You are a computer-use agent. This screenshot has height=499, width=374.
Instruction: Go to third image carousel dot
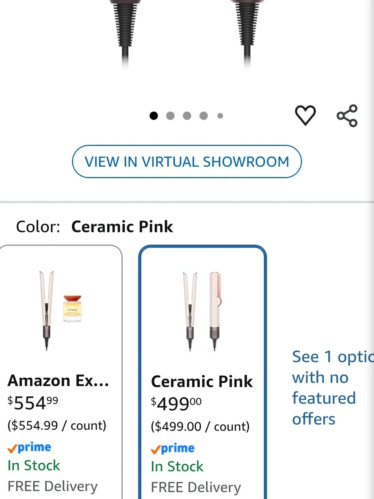187,116
